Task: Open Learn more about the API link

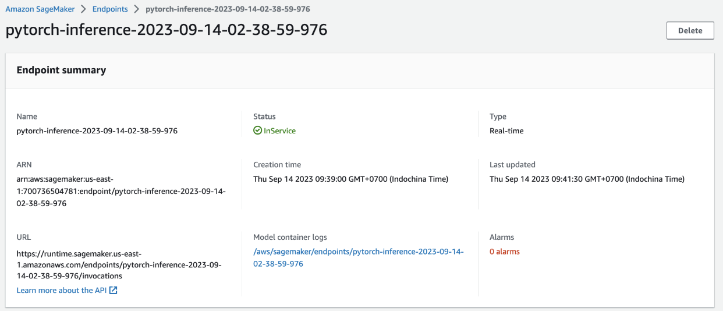Action: tap(62, 290)
